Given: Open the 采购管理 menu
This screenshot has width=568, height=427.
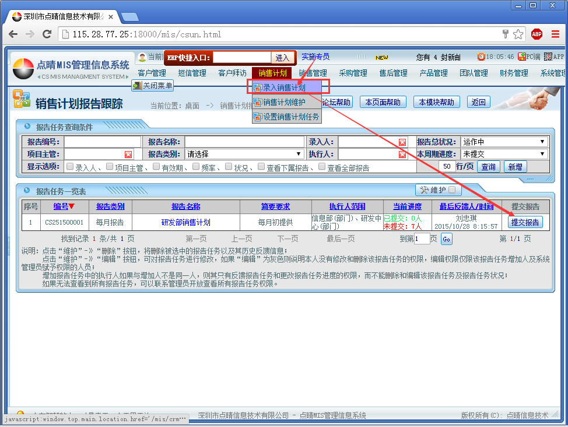Looking at the screenshot, I should (353, 73).
